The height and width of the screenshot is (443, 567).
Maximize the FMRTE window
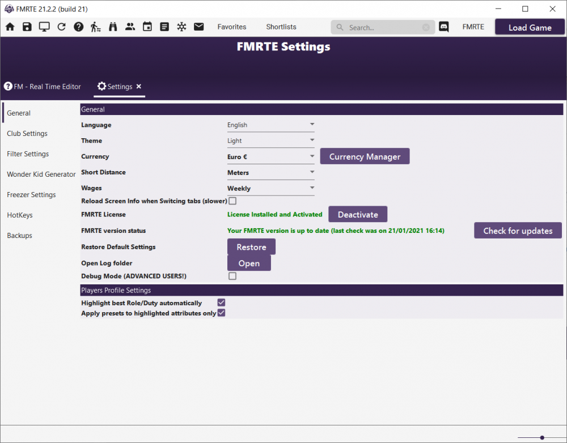pyautogui.click(x=525, y=8)
